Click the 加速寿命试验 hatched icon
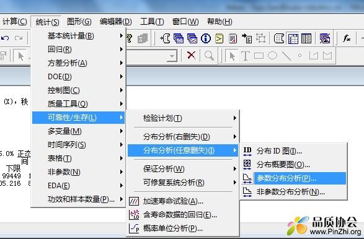 coord(134,201)
